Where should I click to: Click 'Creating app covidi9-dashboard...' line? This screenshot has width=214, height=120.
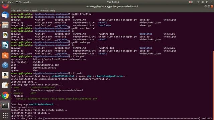click(34, 104)
